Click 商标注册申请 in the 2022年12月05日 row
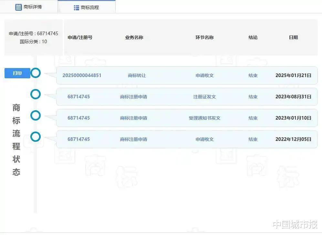 133,139
